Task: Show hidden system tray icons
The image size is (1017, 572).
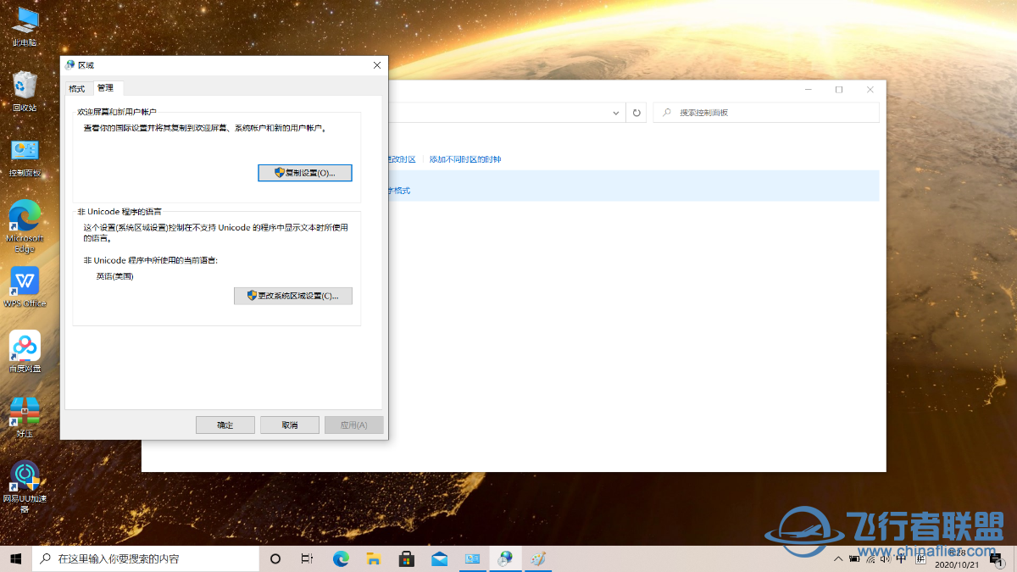Action: (x=839, y=558)
